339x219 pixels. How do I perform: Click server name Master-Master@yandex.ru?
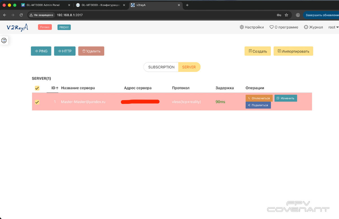[83, 102]
